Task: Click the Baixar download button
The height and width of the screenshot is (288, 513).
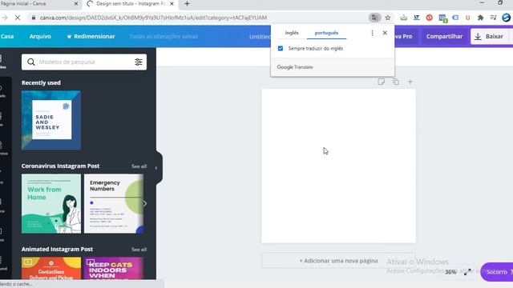Action: click(490, 36)
